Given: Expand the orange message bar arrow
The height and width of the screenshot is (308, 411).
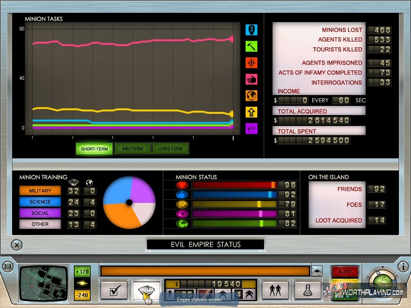Looking at the screenshot, I should tap(317, 271).
